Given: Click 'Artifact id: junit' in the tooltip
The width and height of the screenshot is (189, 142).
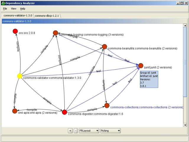Looking at the screenshot, I should pos(149,76).
